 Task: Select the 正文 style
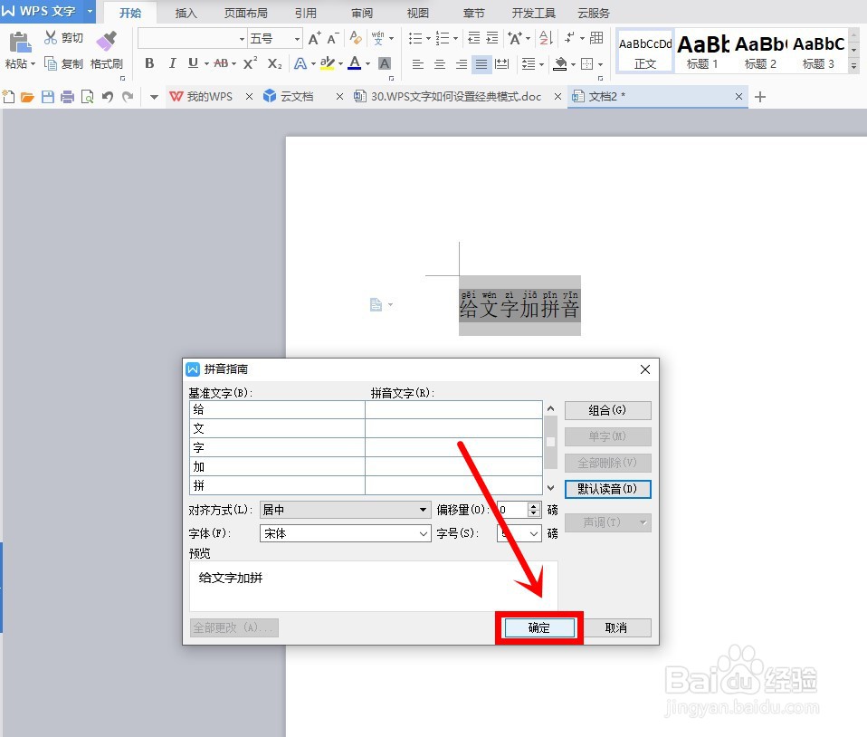click(645, 51)
